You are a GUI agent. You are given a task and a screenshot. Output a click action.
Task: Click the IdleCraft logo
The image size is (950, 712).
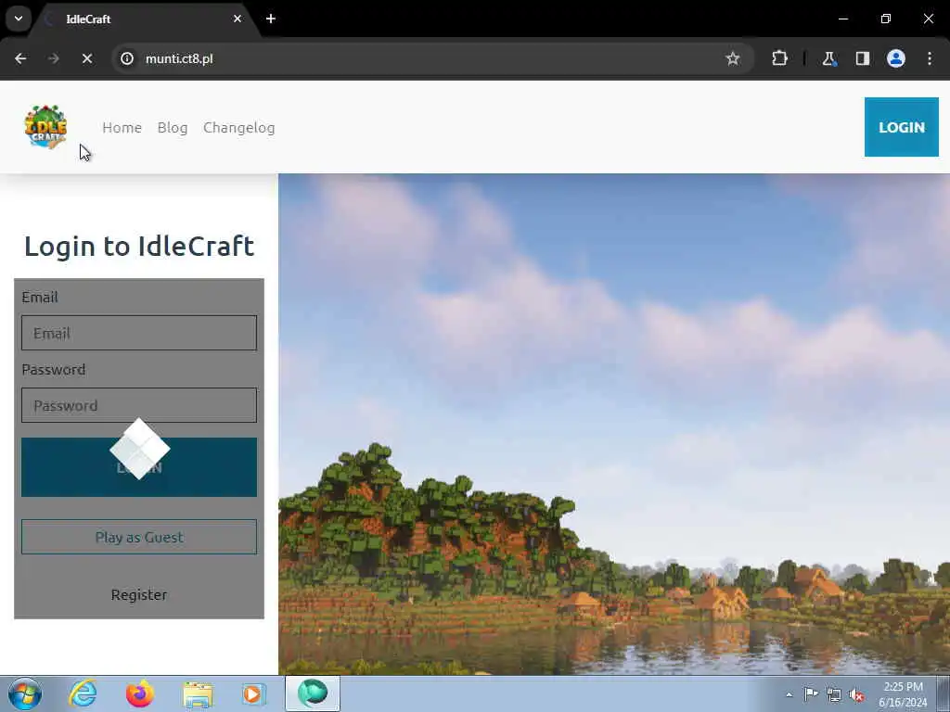tap(45, 126)
